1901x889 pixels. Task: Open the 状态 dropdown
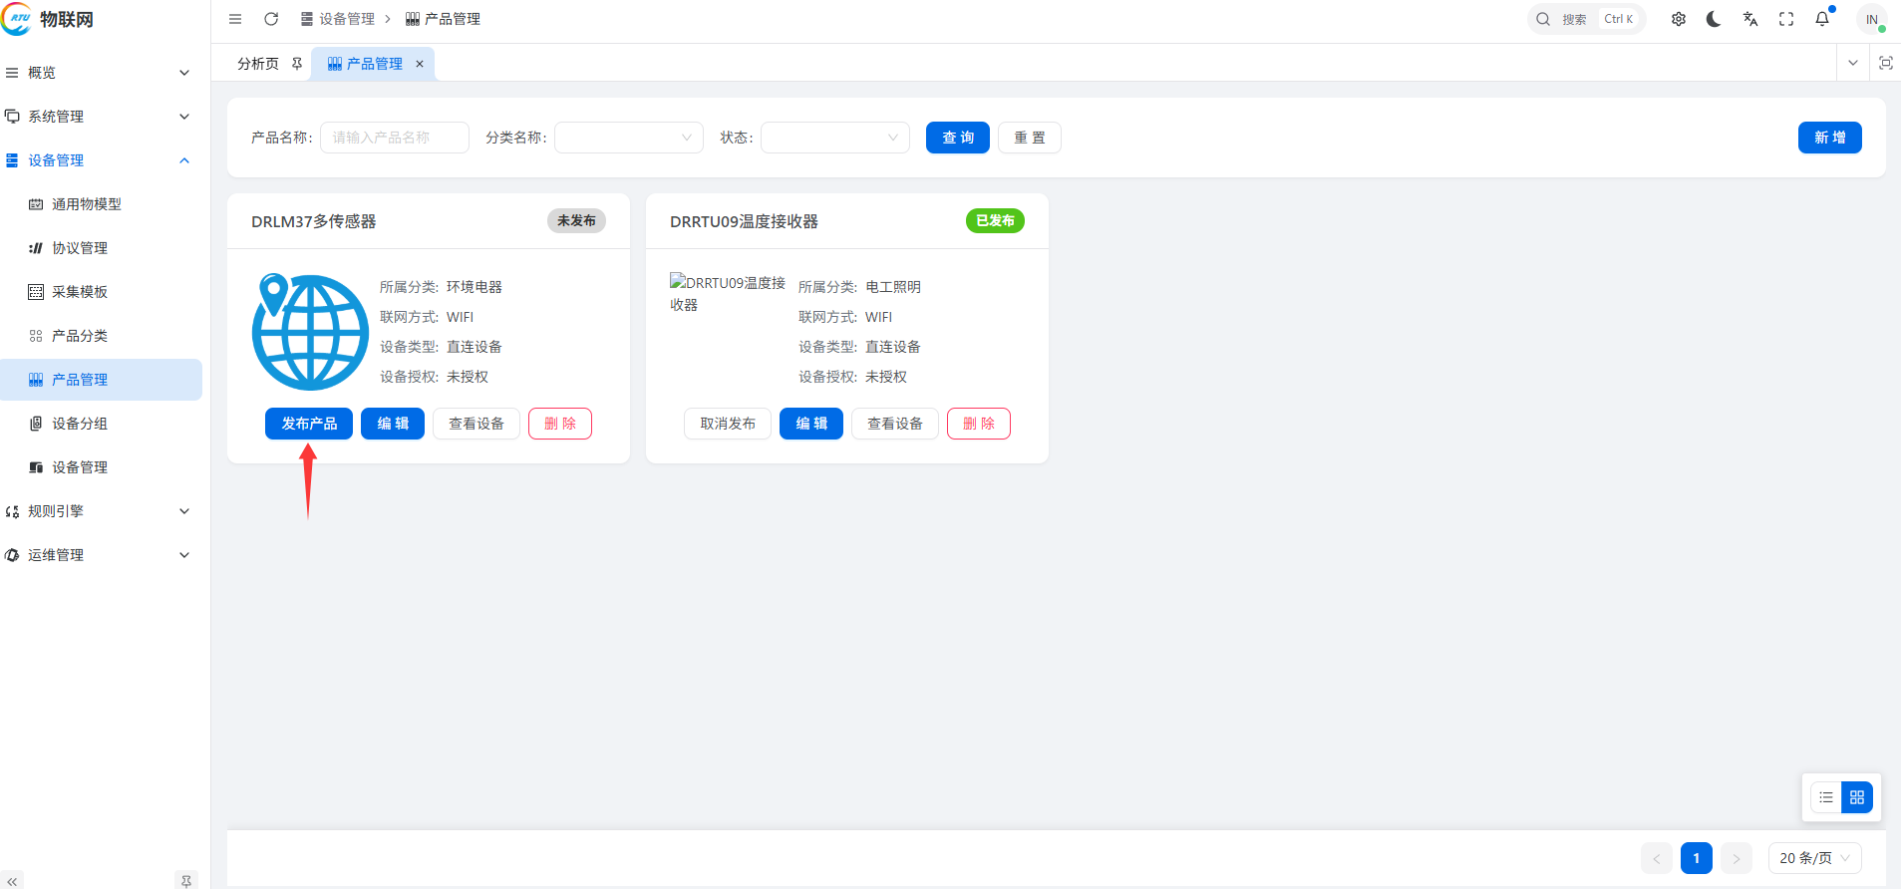click(835, 138)
